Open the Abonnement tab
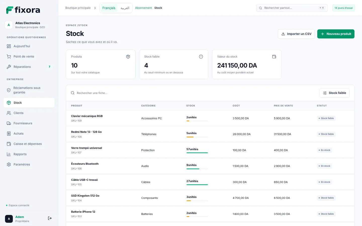This screenshot has height=226, width=362. tap(143, 8)
